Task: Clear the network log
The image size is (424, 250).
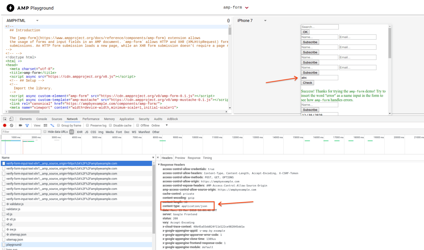Action: click(12, 125)
